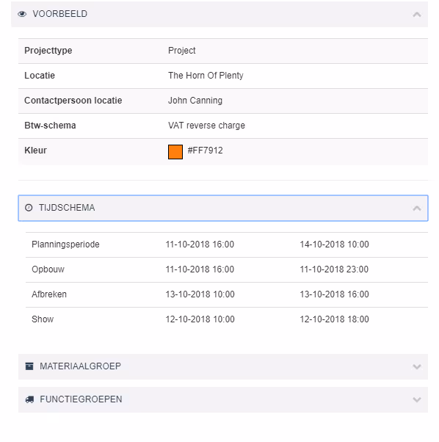439x442 pixels.
Task: Click the clock icon beside TIJDSCHEMA
Action: coord(29,208)
